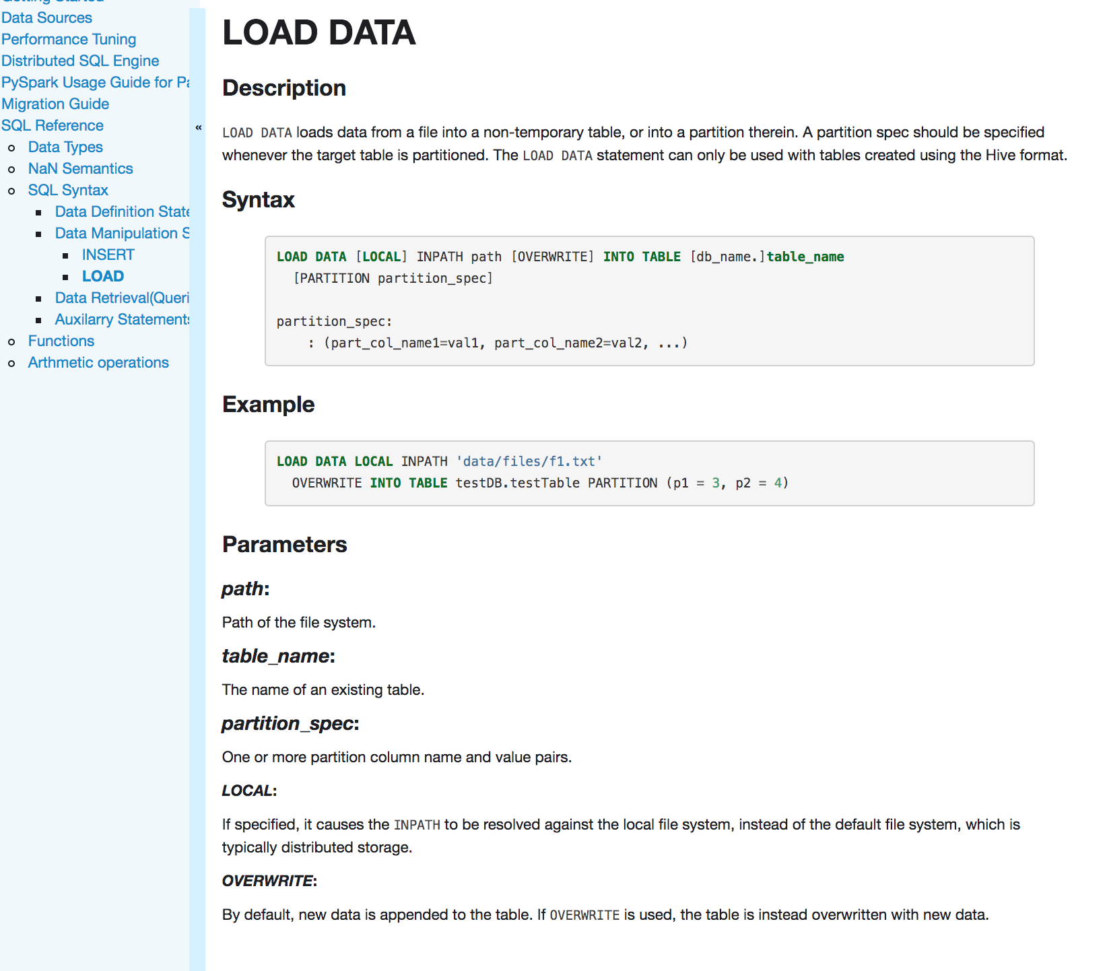Go to Distributed SQL Engine page
This screenshot has width=1107, height=971.
(x=80, y=61)
